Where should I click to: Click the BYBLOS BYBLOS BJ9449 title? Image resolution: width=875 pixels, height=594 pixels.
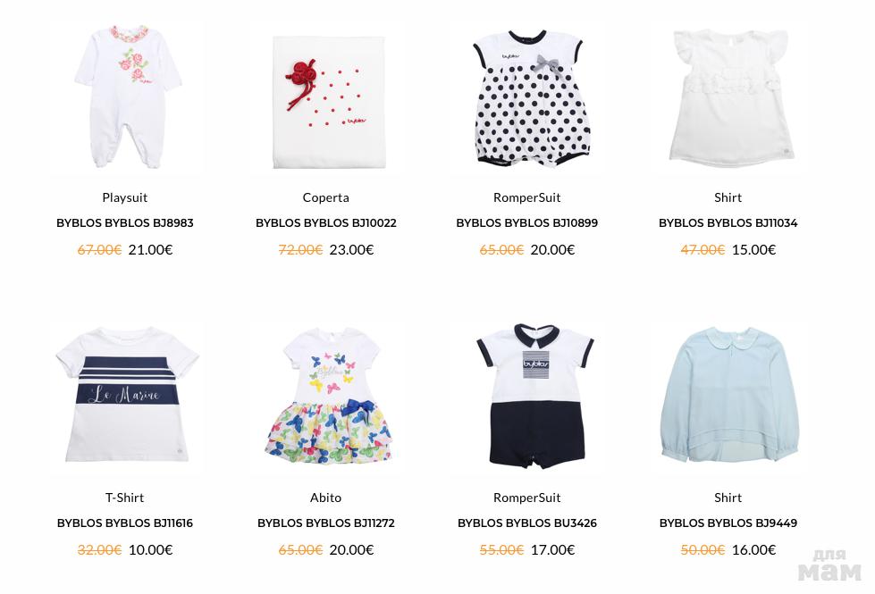(728, 523)
